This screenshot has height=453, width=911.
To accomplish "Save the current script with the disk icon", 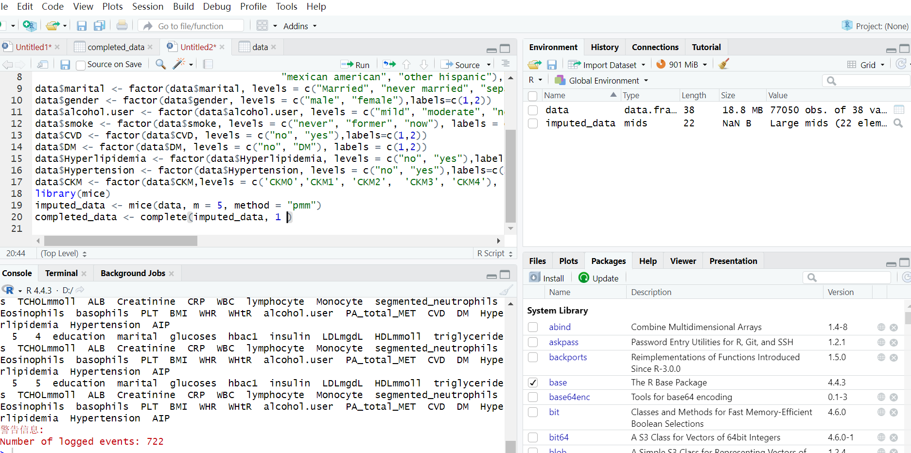I will 65,65.
